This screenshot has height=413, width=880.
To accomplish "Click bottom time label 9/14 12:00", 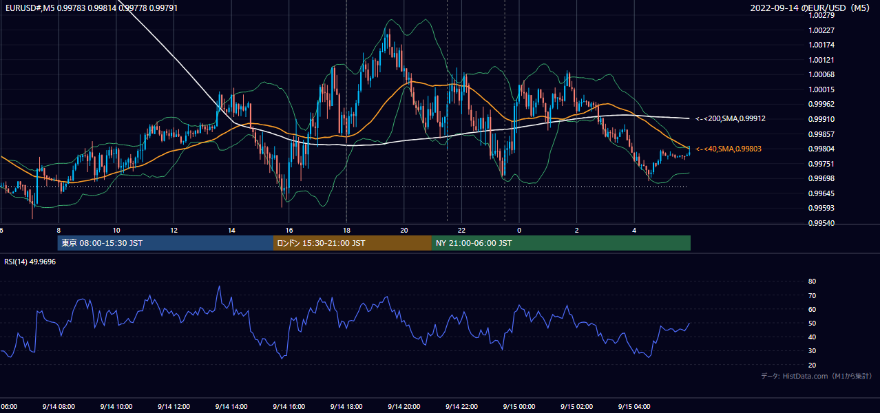I will pos(174,406).
